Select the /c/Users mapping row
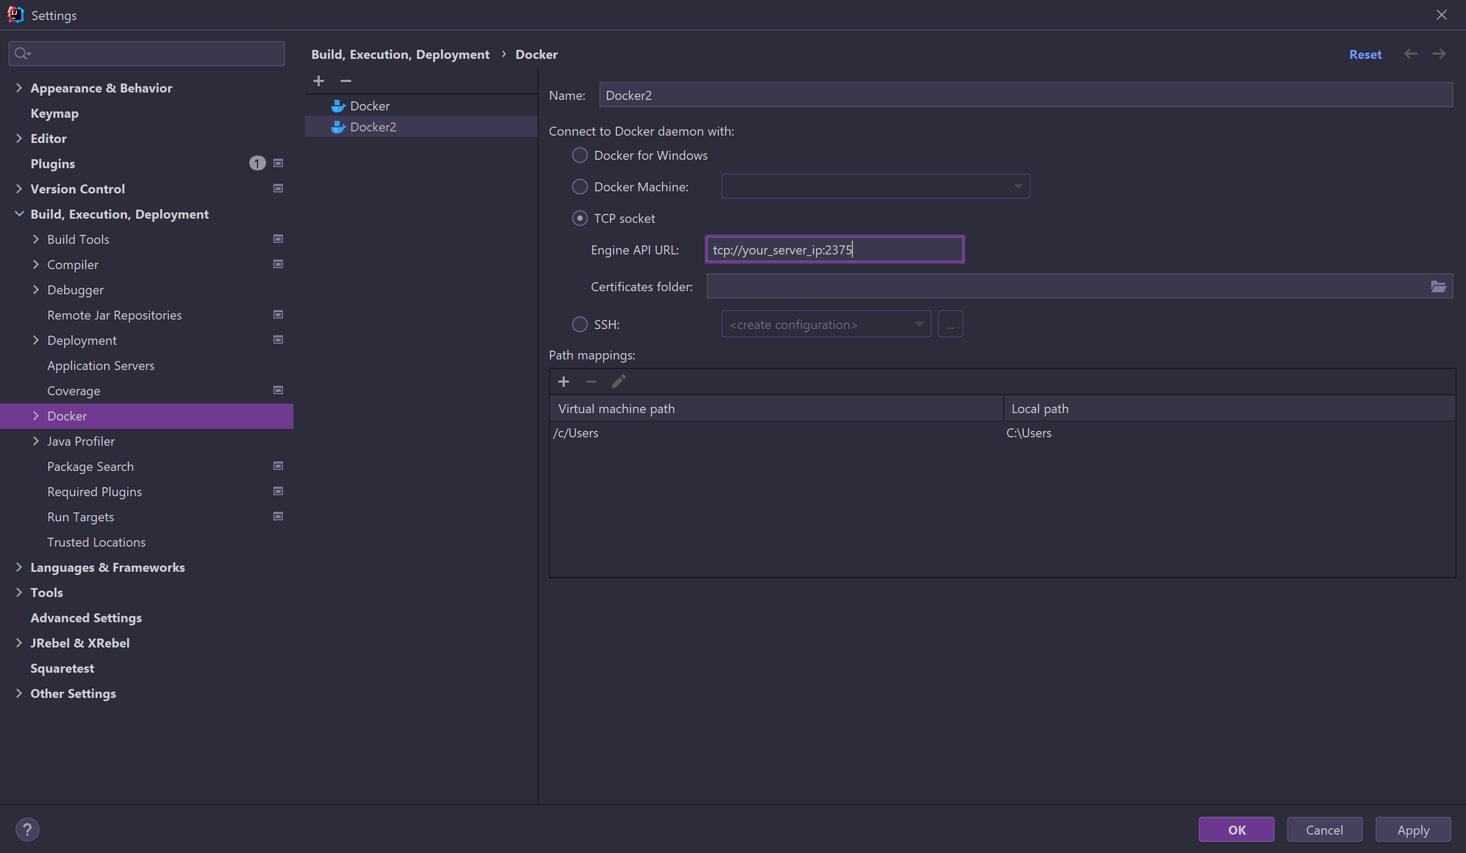Screen dimensions: 1466x853 1002,433
